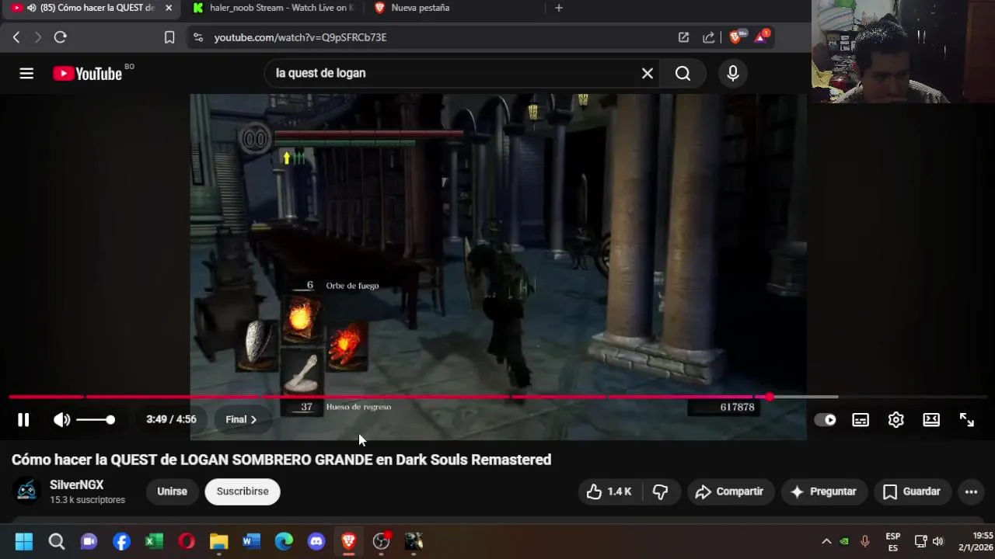
Task: Open SilverNGX channel avatar
Action: 27,491
